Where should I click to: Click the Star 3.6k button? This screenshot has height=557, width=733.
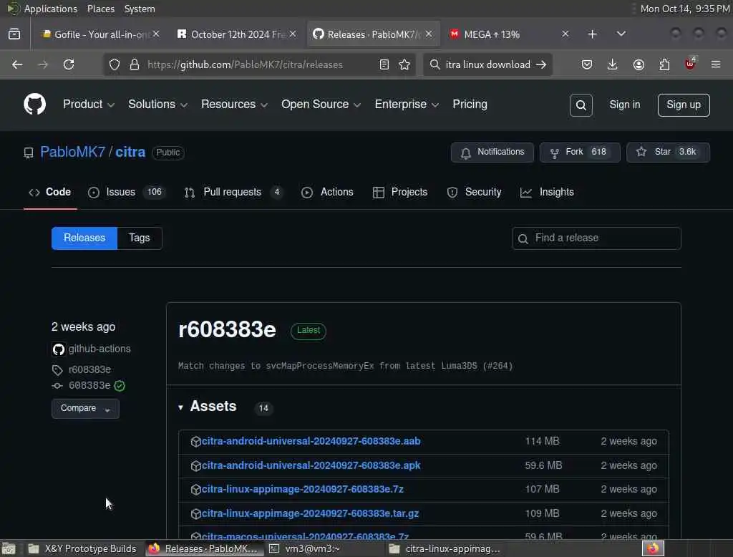(x=668, y=152)
